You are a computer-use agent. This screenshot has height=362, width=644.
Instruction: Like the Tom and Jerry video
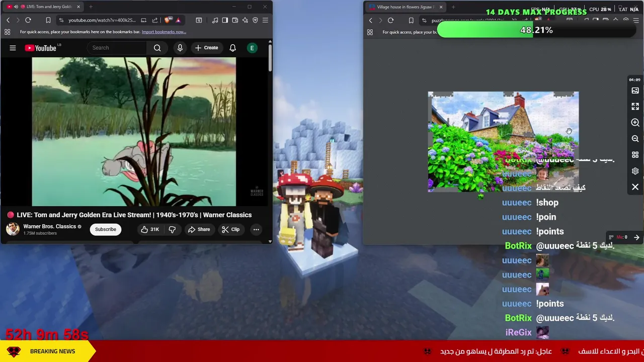click(150, 229)
